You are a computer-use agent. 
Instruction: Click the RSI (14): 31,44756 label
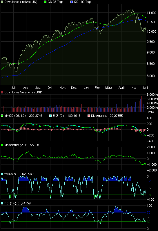[x=17, y=203]
